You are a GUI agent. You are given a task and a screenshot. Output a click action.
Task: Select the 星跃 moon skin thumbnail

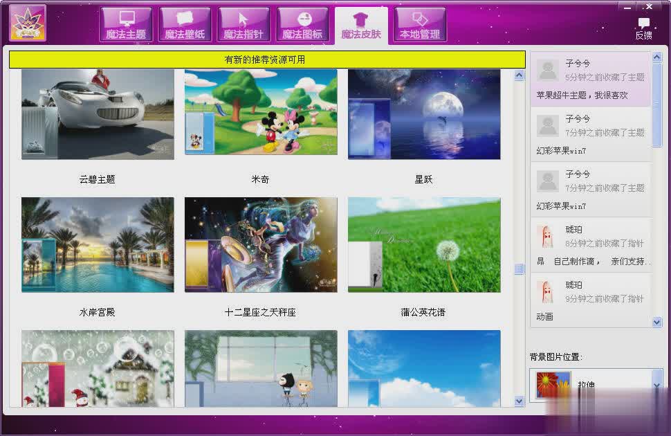(424, 114)
